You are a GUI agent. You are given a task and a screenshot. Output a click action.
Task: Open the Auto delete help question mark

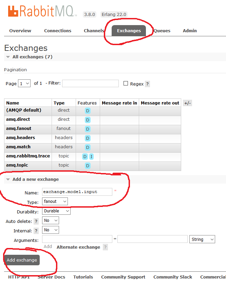[36, 221]
